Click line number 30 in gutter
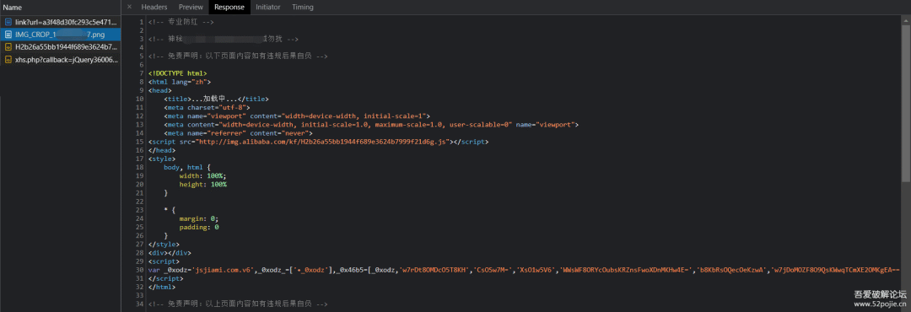This screenshot has width=911, height=312. pyautogui.click(x=140, y=270)
